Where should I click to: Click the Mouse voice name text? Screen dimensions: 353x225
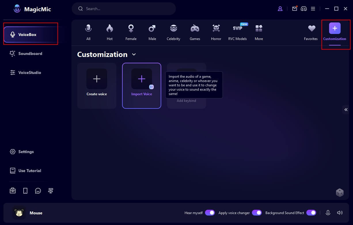click(36, 213)
